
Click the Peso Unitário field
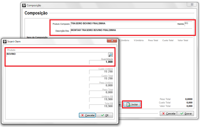pos(101,86)
